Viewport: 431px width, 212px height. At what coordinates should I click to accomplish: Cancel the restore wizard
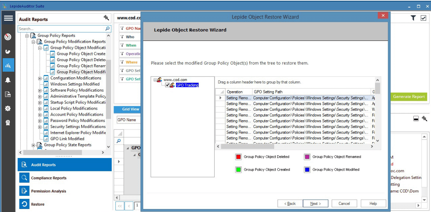click(x=344, y=203)
